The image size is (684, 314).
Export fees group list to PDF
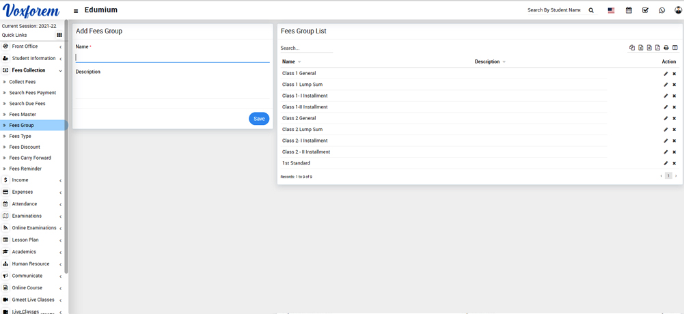(657, 48)
